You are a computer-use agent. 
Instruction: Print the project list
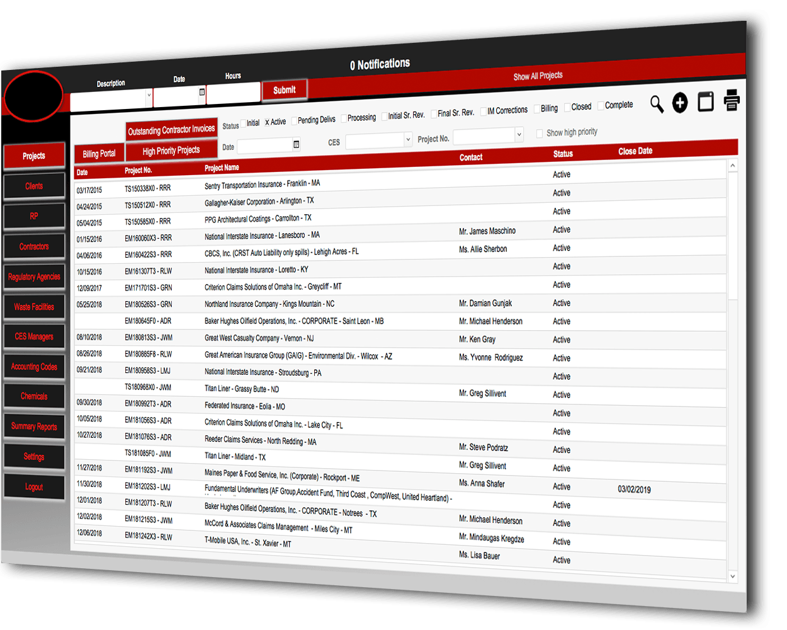tap(732, 100)
